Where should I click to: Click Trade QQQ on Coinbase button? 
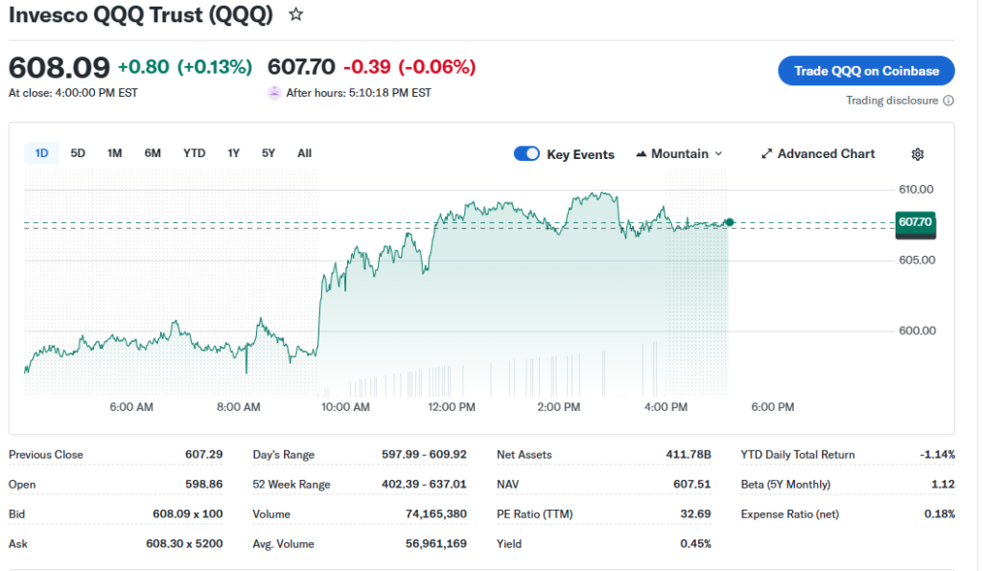[866, 71]
